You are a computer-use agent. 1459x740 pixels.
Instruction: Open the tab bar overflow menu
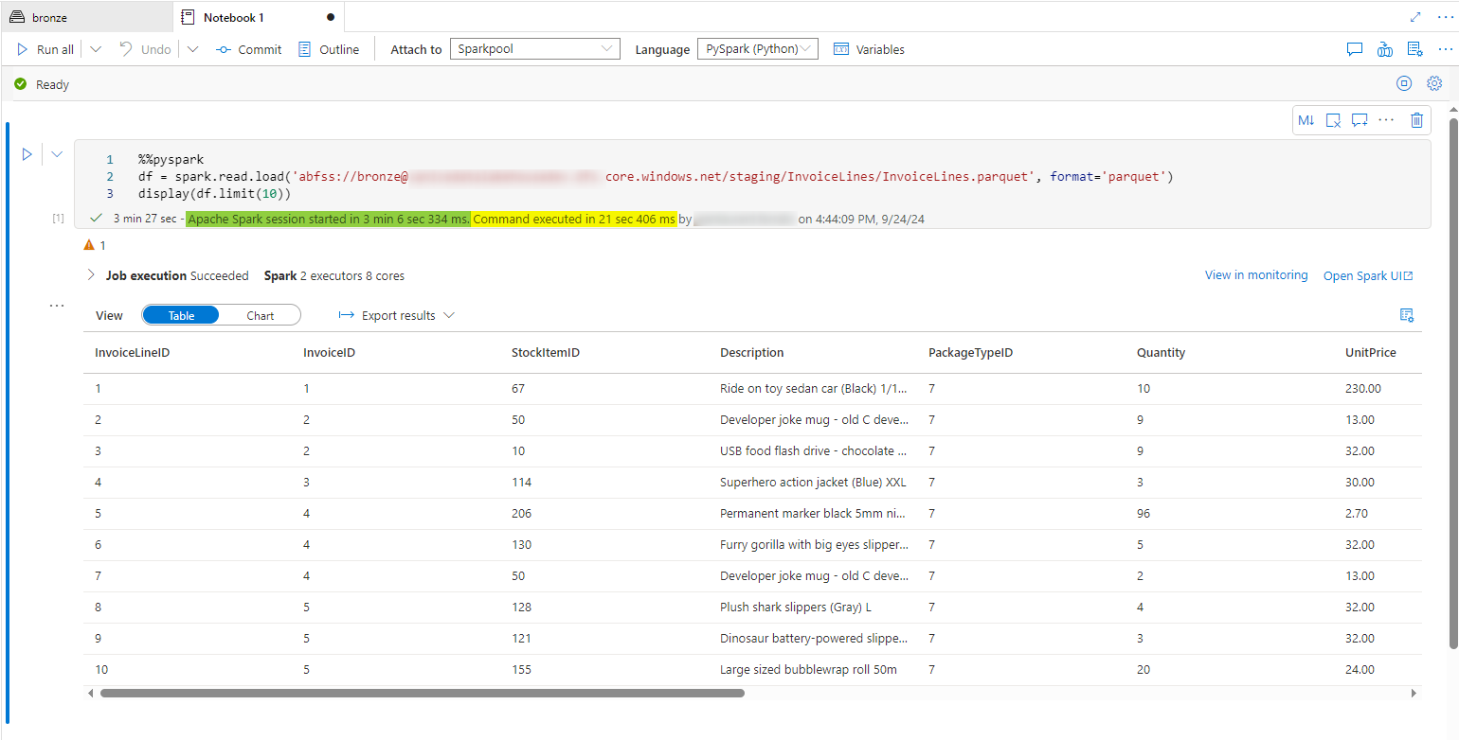(1444, 17)
